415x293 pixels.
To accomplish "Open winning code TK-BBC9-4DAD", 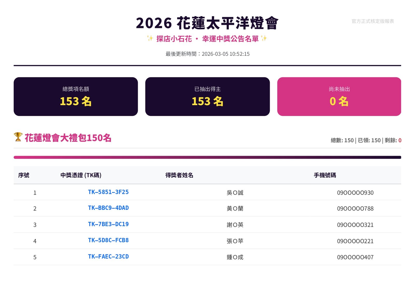I will point(108,208).
